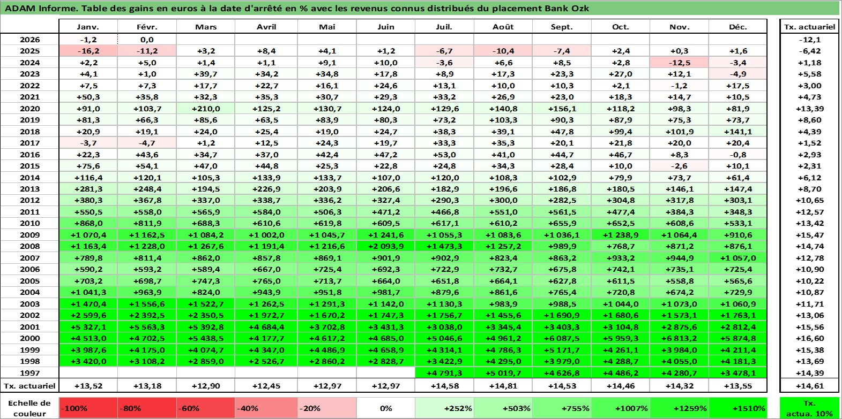Viewport: 842px width, 419px height.
Task: Select the '-0,8' cell for Déc. 2016
Action: point(738,155)
